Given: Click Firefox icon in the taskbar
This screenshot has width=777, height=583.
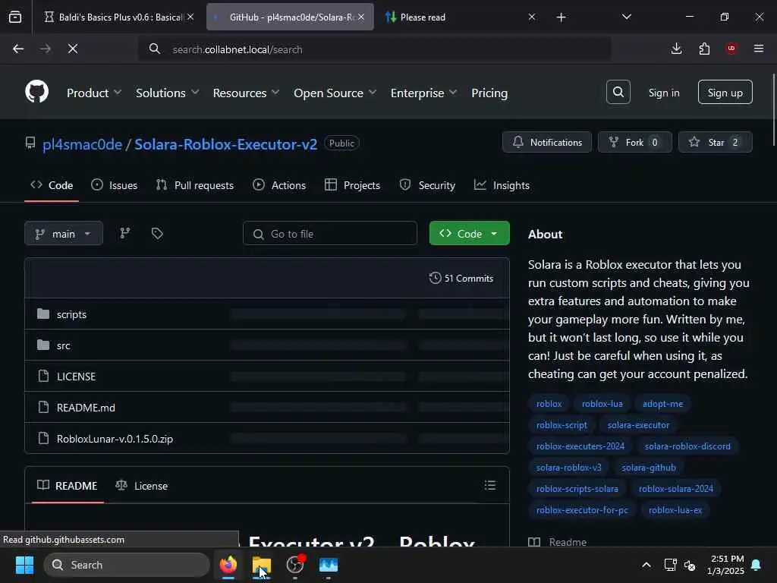Looking at the screenshot, I should (228, 565).
